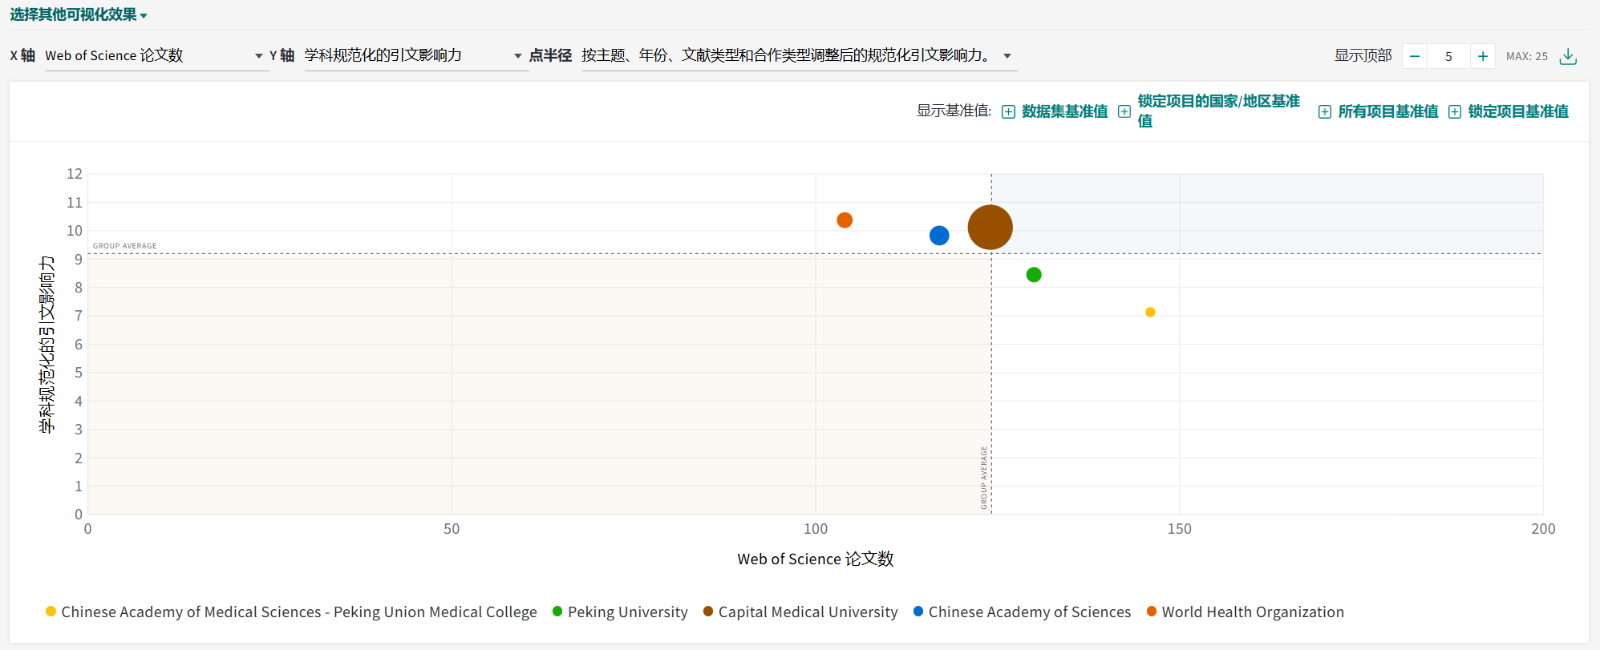
Task: Click the orange legend dot for World Health Organization
Action: 1152,612
